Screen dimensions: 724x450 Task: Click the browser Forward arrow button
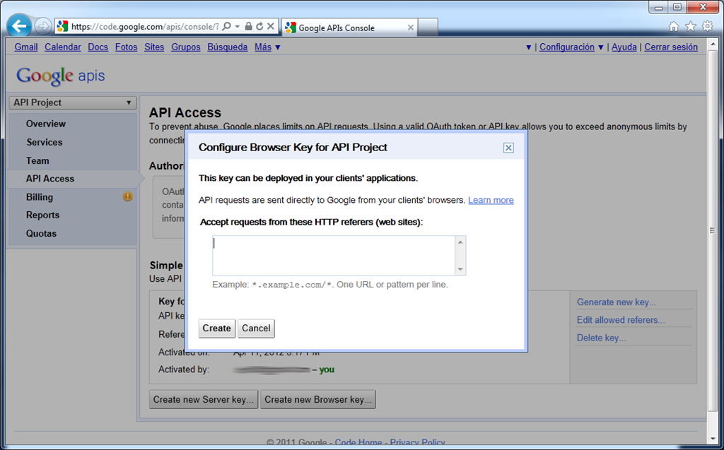pyautogui.click(x=43, y=26)
